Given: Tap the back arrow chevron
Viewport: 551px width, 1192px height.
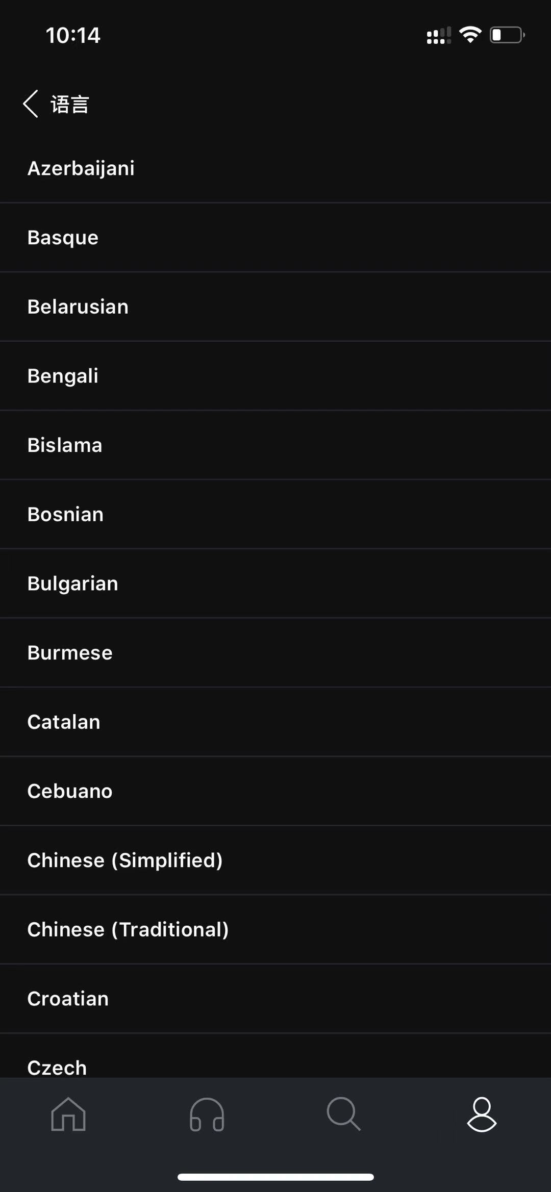Looking at the screenshot, I should point(31,104).
